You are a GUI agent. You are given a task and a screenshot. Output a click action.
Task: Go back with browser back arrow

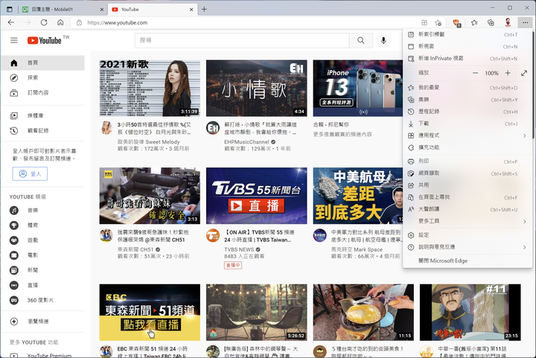click(x=11, y=22)
